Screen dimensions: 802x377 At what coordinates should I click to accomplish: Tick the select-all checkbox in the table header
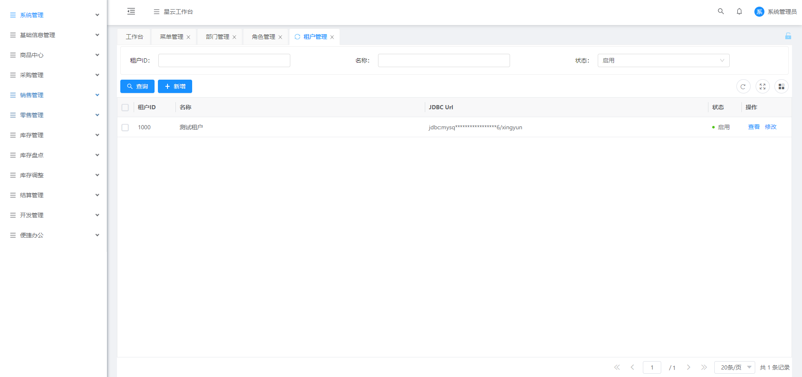click(x=125, y=108)
